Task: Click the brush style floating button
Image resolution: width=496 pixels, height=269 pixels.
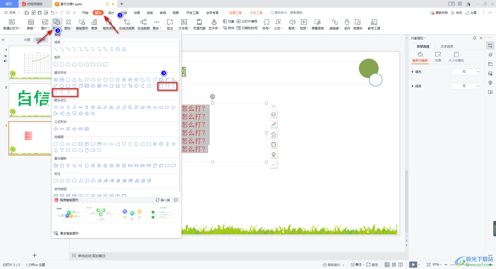Action: tap(274, 124)
